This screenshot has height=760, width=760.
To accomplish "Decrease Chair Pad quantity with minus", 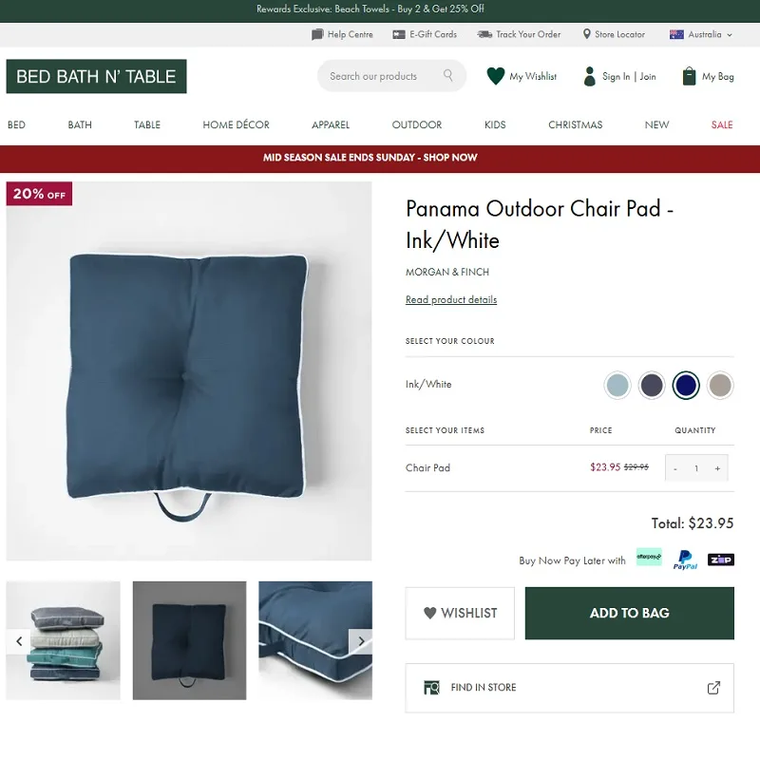I will click(675, 468).
